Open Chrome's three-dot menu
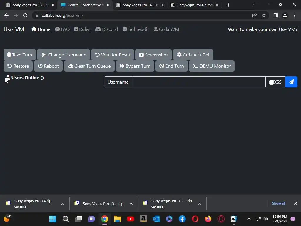This screenshot has height=226, width=301. [x=295, y=15]
